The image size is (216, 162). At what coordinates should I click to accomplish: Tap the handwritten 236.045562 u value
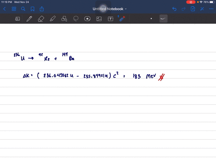(58, 75)
